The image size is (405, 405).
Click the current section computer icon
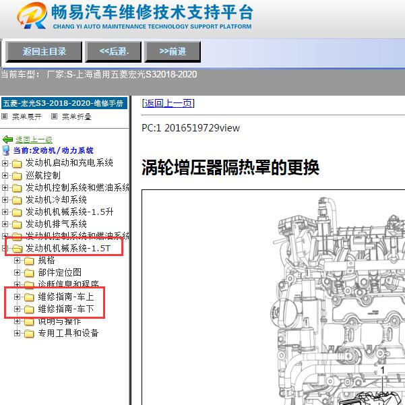(6, 150)
